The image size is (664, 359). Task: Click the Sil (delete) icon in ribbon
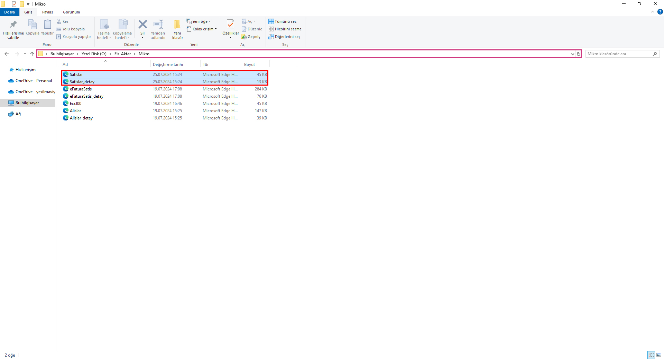click(142, 25)
